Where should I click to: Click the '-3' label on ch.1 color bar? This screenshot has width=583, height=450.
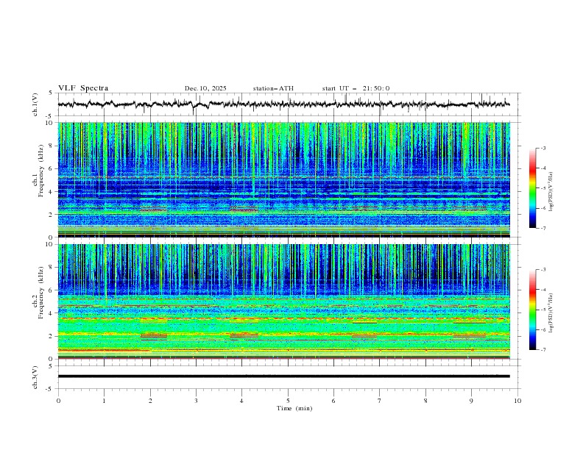[543, 148]
